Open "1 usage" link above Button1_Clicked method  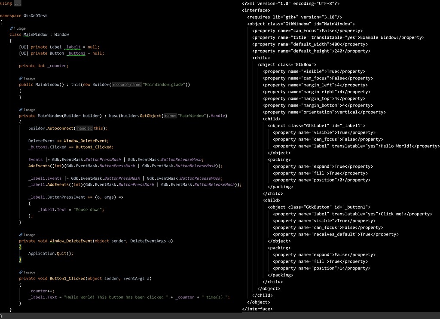[29, 272]
